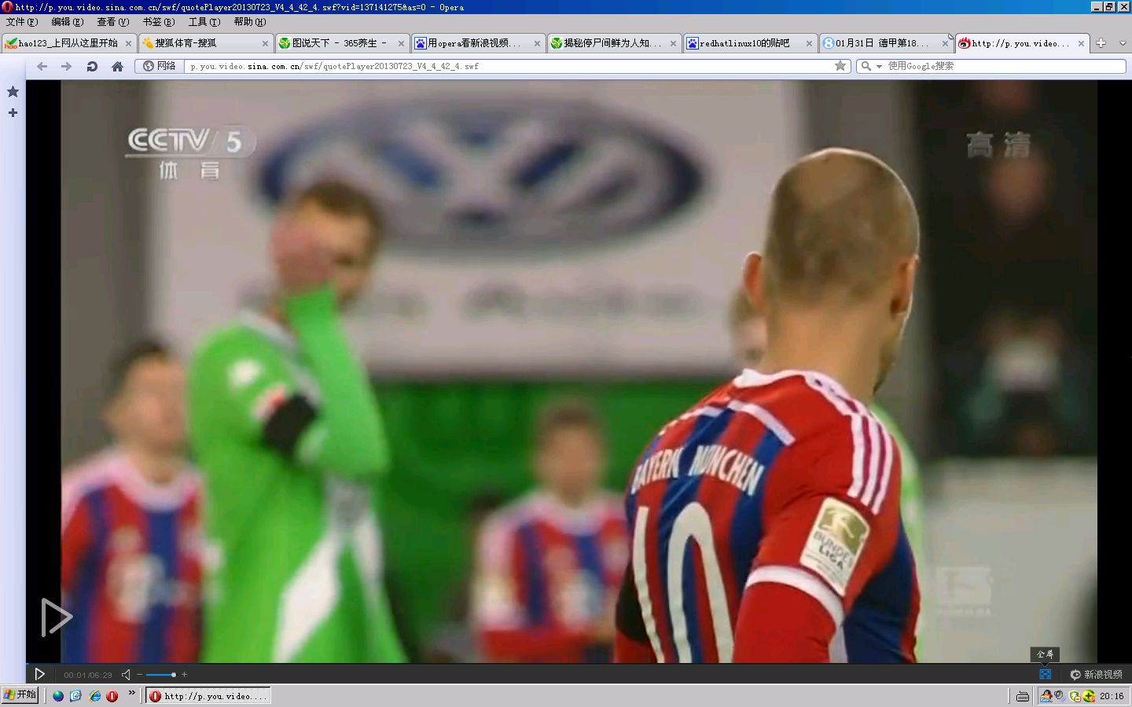The height and width of the screenshot is (707, 1132).
Task: Open the 查看 menu
Action: coord(112,22)
